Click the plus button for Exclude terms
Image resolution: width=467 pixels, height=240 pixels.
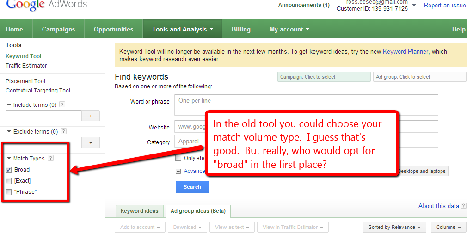91,142
